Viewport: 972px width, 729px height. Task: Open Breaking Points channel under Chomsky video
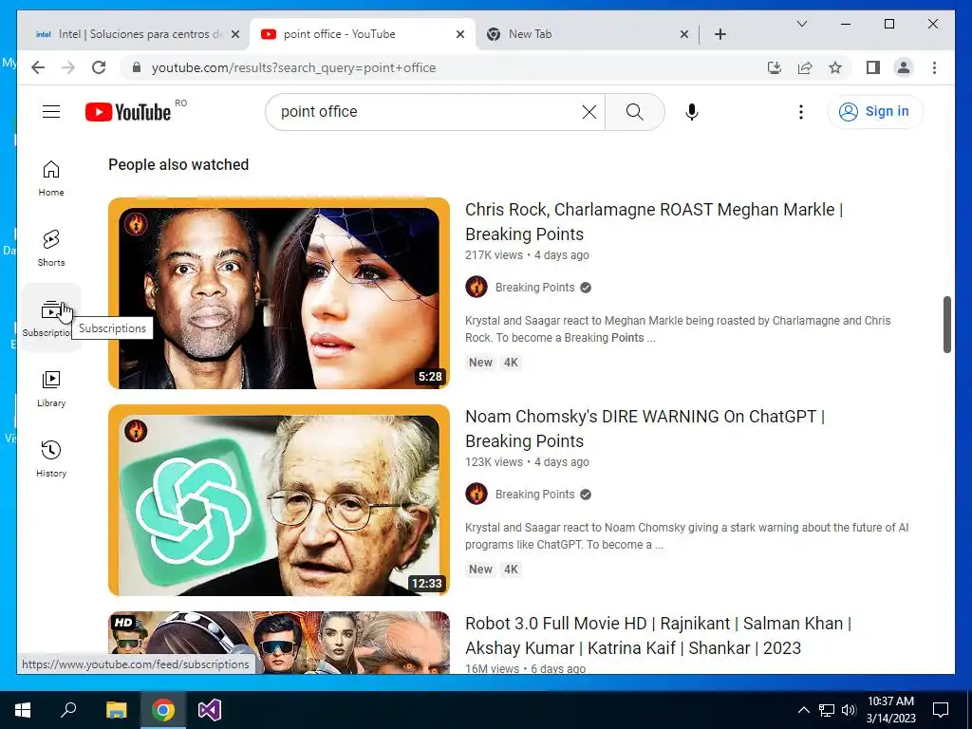(x=534, y=494)
